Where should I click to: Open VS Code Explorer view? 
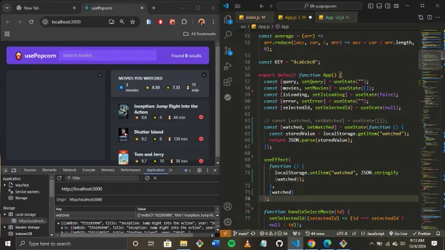pos(228,20)
